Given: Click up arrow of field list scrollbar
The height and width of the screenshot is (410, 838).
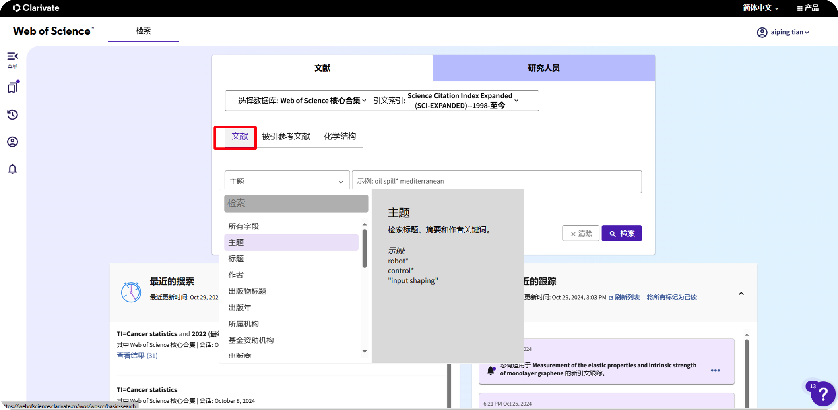Looking at the screenshot, I should tap(365, 224).
